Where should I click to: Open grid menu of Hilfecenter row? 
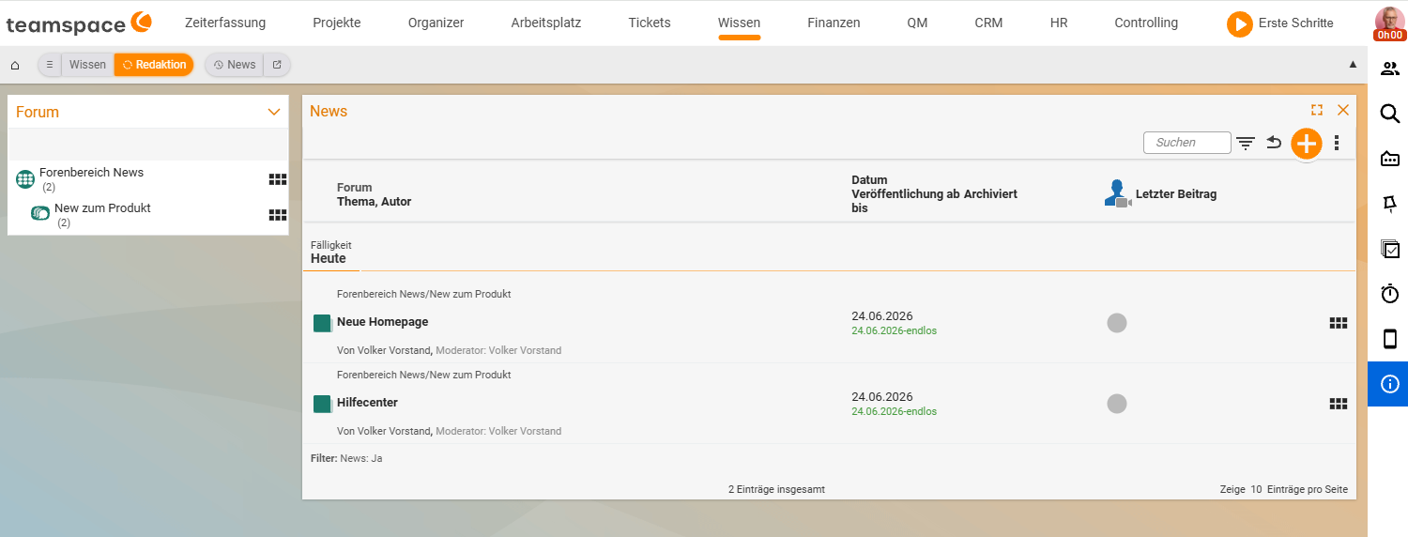[x=1339, y=404]
